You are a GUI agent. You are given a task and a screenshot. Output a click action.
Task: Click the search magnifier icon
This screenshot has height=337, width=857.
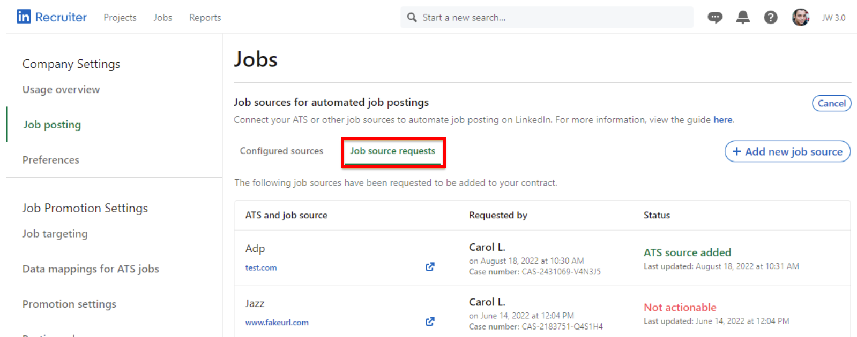point(412,18)
